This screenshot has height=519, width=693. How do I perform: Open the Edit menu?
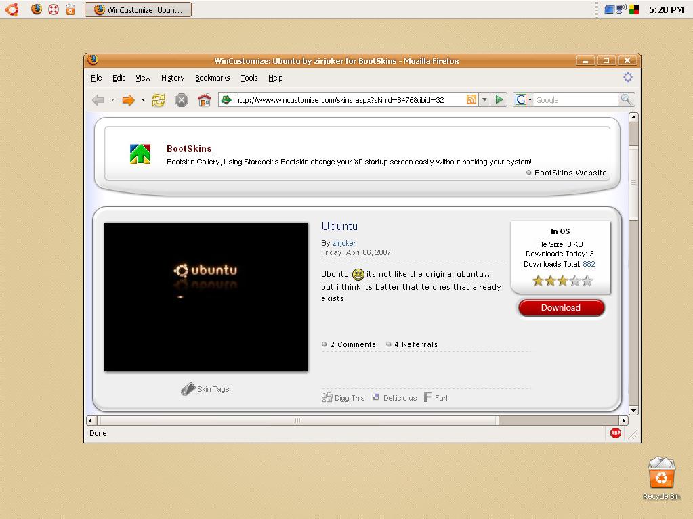[x=119, y=78]
